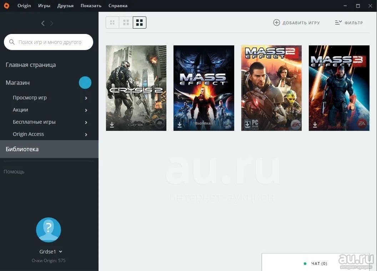Select Origin Access in sidebar
The image size is (377, 271).
[28, 134]
